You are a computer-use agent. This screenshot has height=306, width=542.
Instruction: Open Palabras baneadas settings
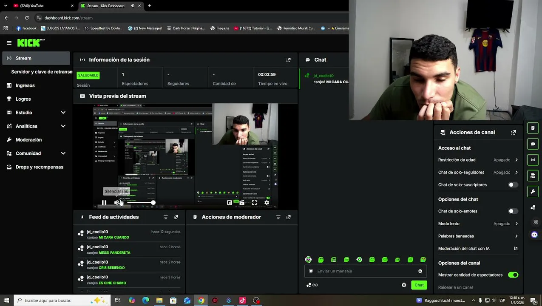(x=478, y=236)
